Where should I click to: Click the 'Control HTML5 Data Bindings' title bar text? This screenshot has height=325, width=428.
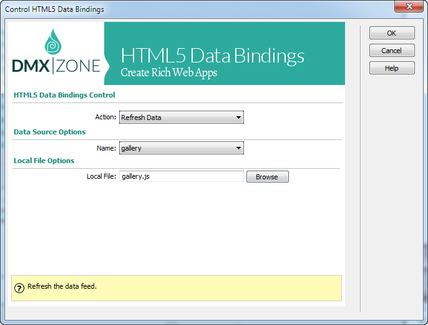(54, 9)
